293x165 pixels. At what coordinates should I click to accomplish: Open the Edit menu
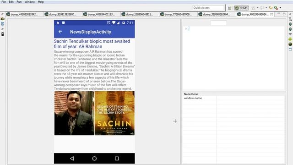[11, 2]
